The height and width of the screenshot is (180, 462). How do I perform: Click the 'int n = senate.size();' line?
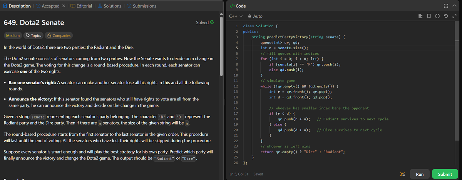(x=284, y=48)
